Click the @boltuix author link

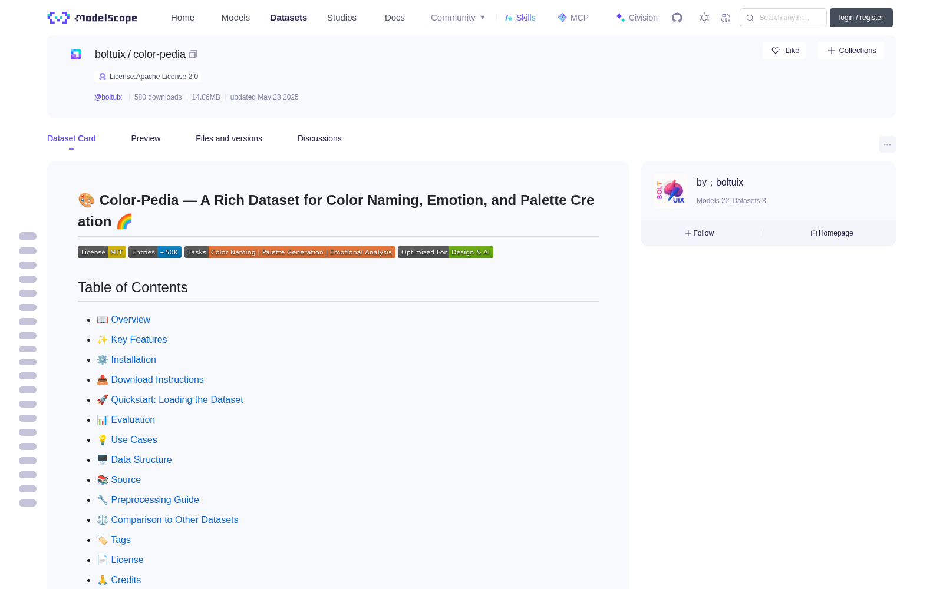(x=108, y=97)
